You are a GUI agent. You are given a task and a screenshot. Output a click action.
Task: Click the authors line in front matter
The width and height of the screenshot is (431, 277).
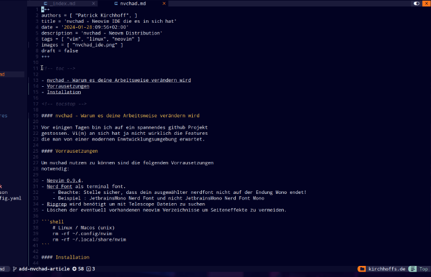click(x=89, y=15)
